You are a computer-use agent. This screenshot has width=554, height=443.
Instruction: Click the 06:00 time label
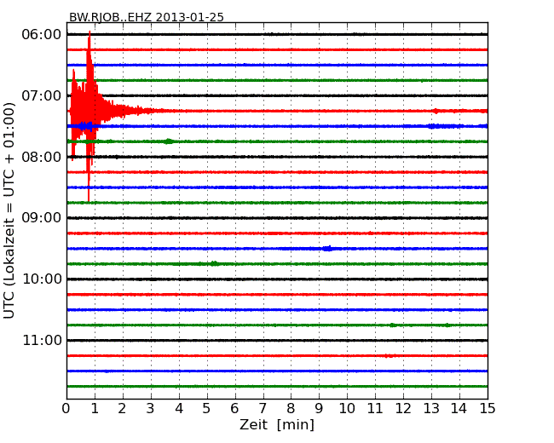click(x=42, y=35)
